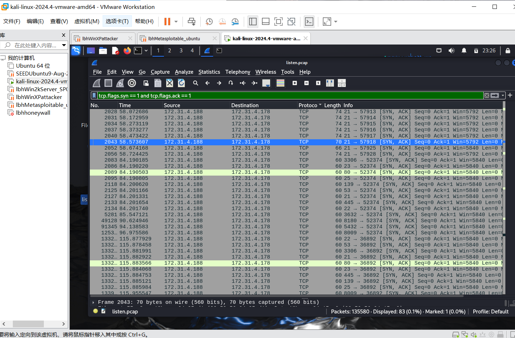The height and width of the screenshot is (338, 515).
Task: Open the Kali applications menu icon
Action: 76,51
